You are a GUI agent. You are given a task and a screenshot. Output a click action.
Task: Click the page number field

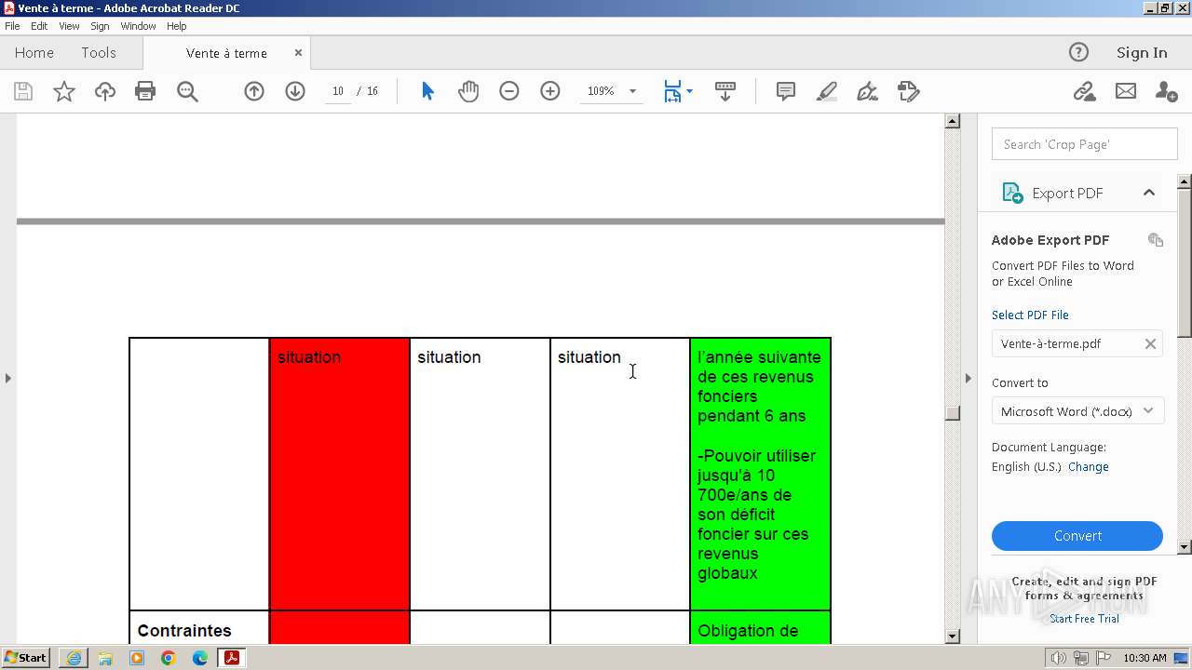(338, 91)
